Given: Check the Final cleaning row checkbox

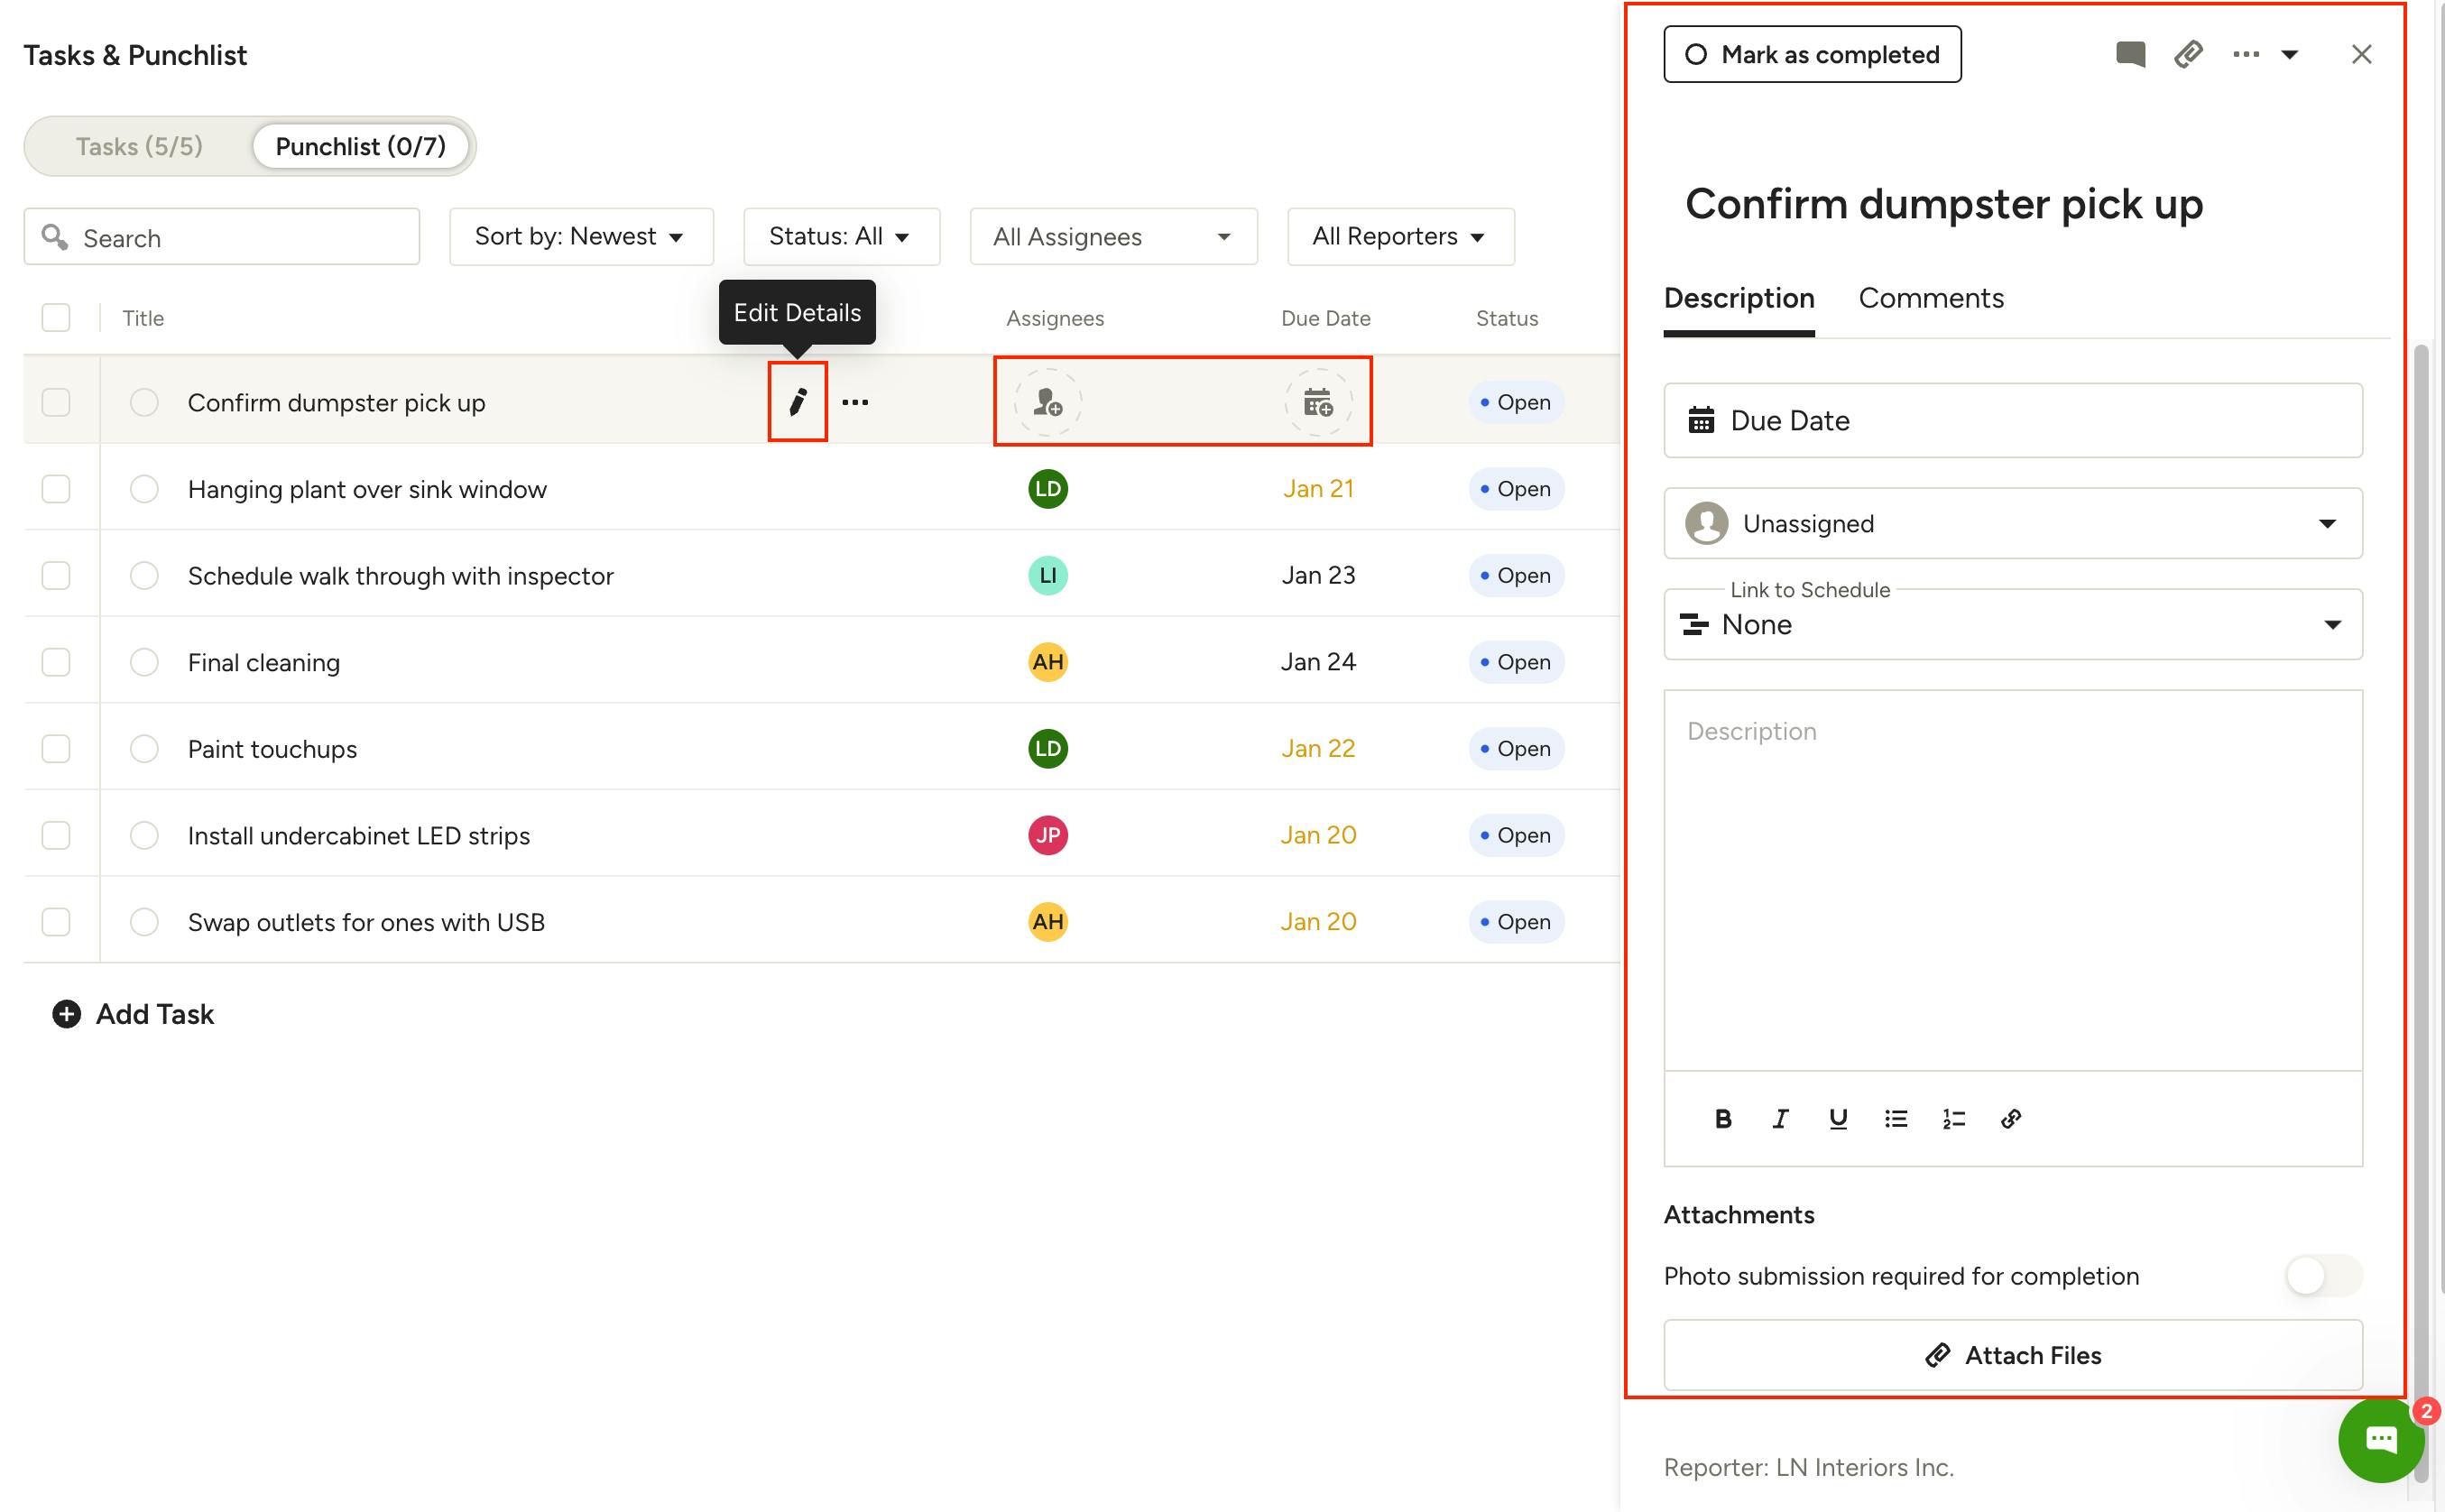Looking at the screenshot, I should coord(56,662).
